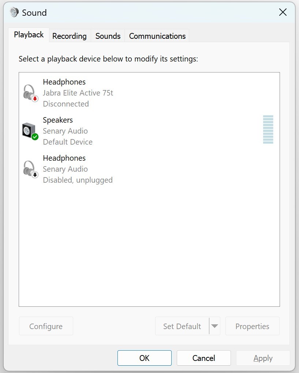299x373 pixels.
Task: Click the black down-arrow badge on disabled headphones
Action: coord(35,175)
